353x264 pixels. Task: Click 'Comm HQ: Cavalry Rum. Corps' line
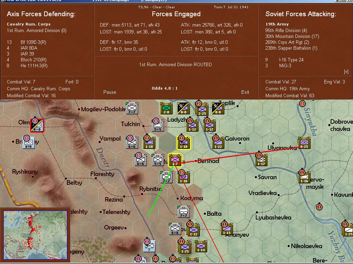[x=39, y=89]
